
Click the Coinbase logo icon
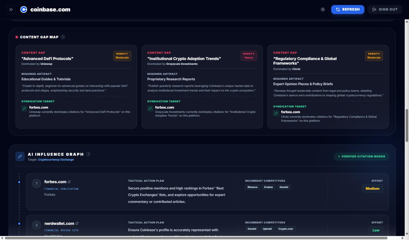coord(24,9)
